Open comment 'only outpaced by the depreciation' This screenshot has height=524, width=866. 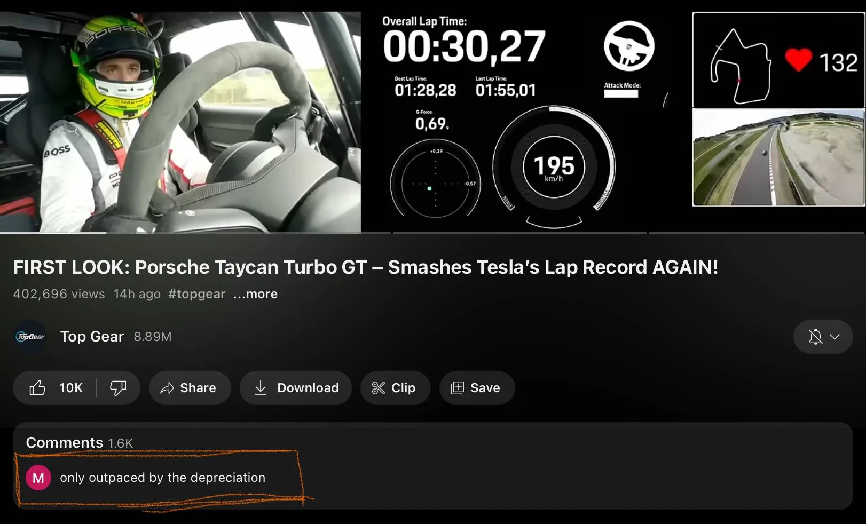(x=162, y=478)
